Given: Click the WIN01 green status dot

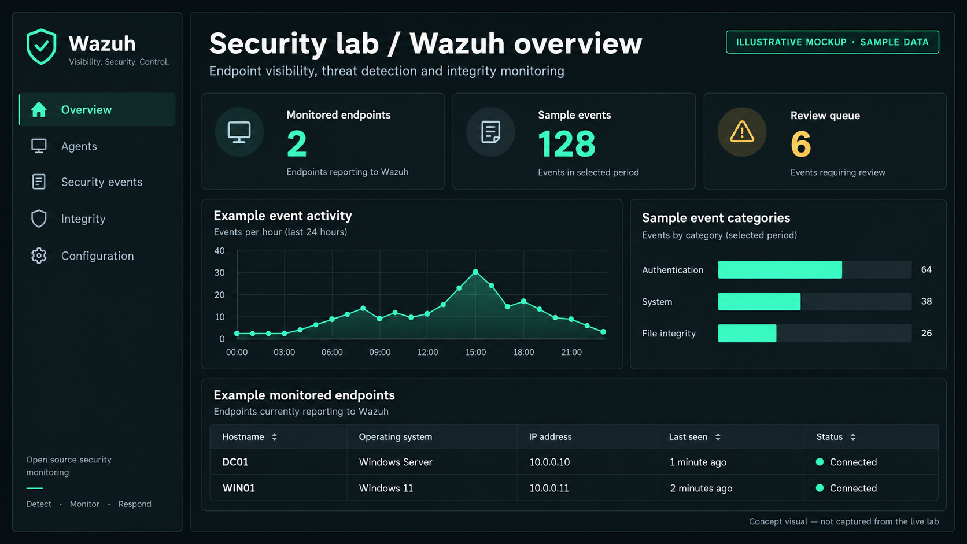Looking at the screenshot, I should (820, 488).
